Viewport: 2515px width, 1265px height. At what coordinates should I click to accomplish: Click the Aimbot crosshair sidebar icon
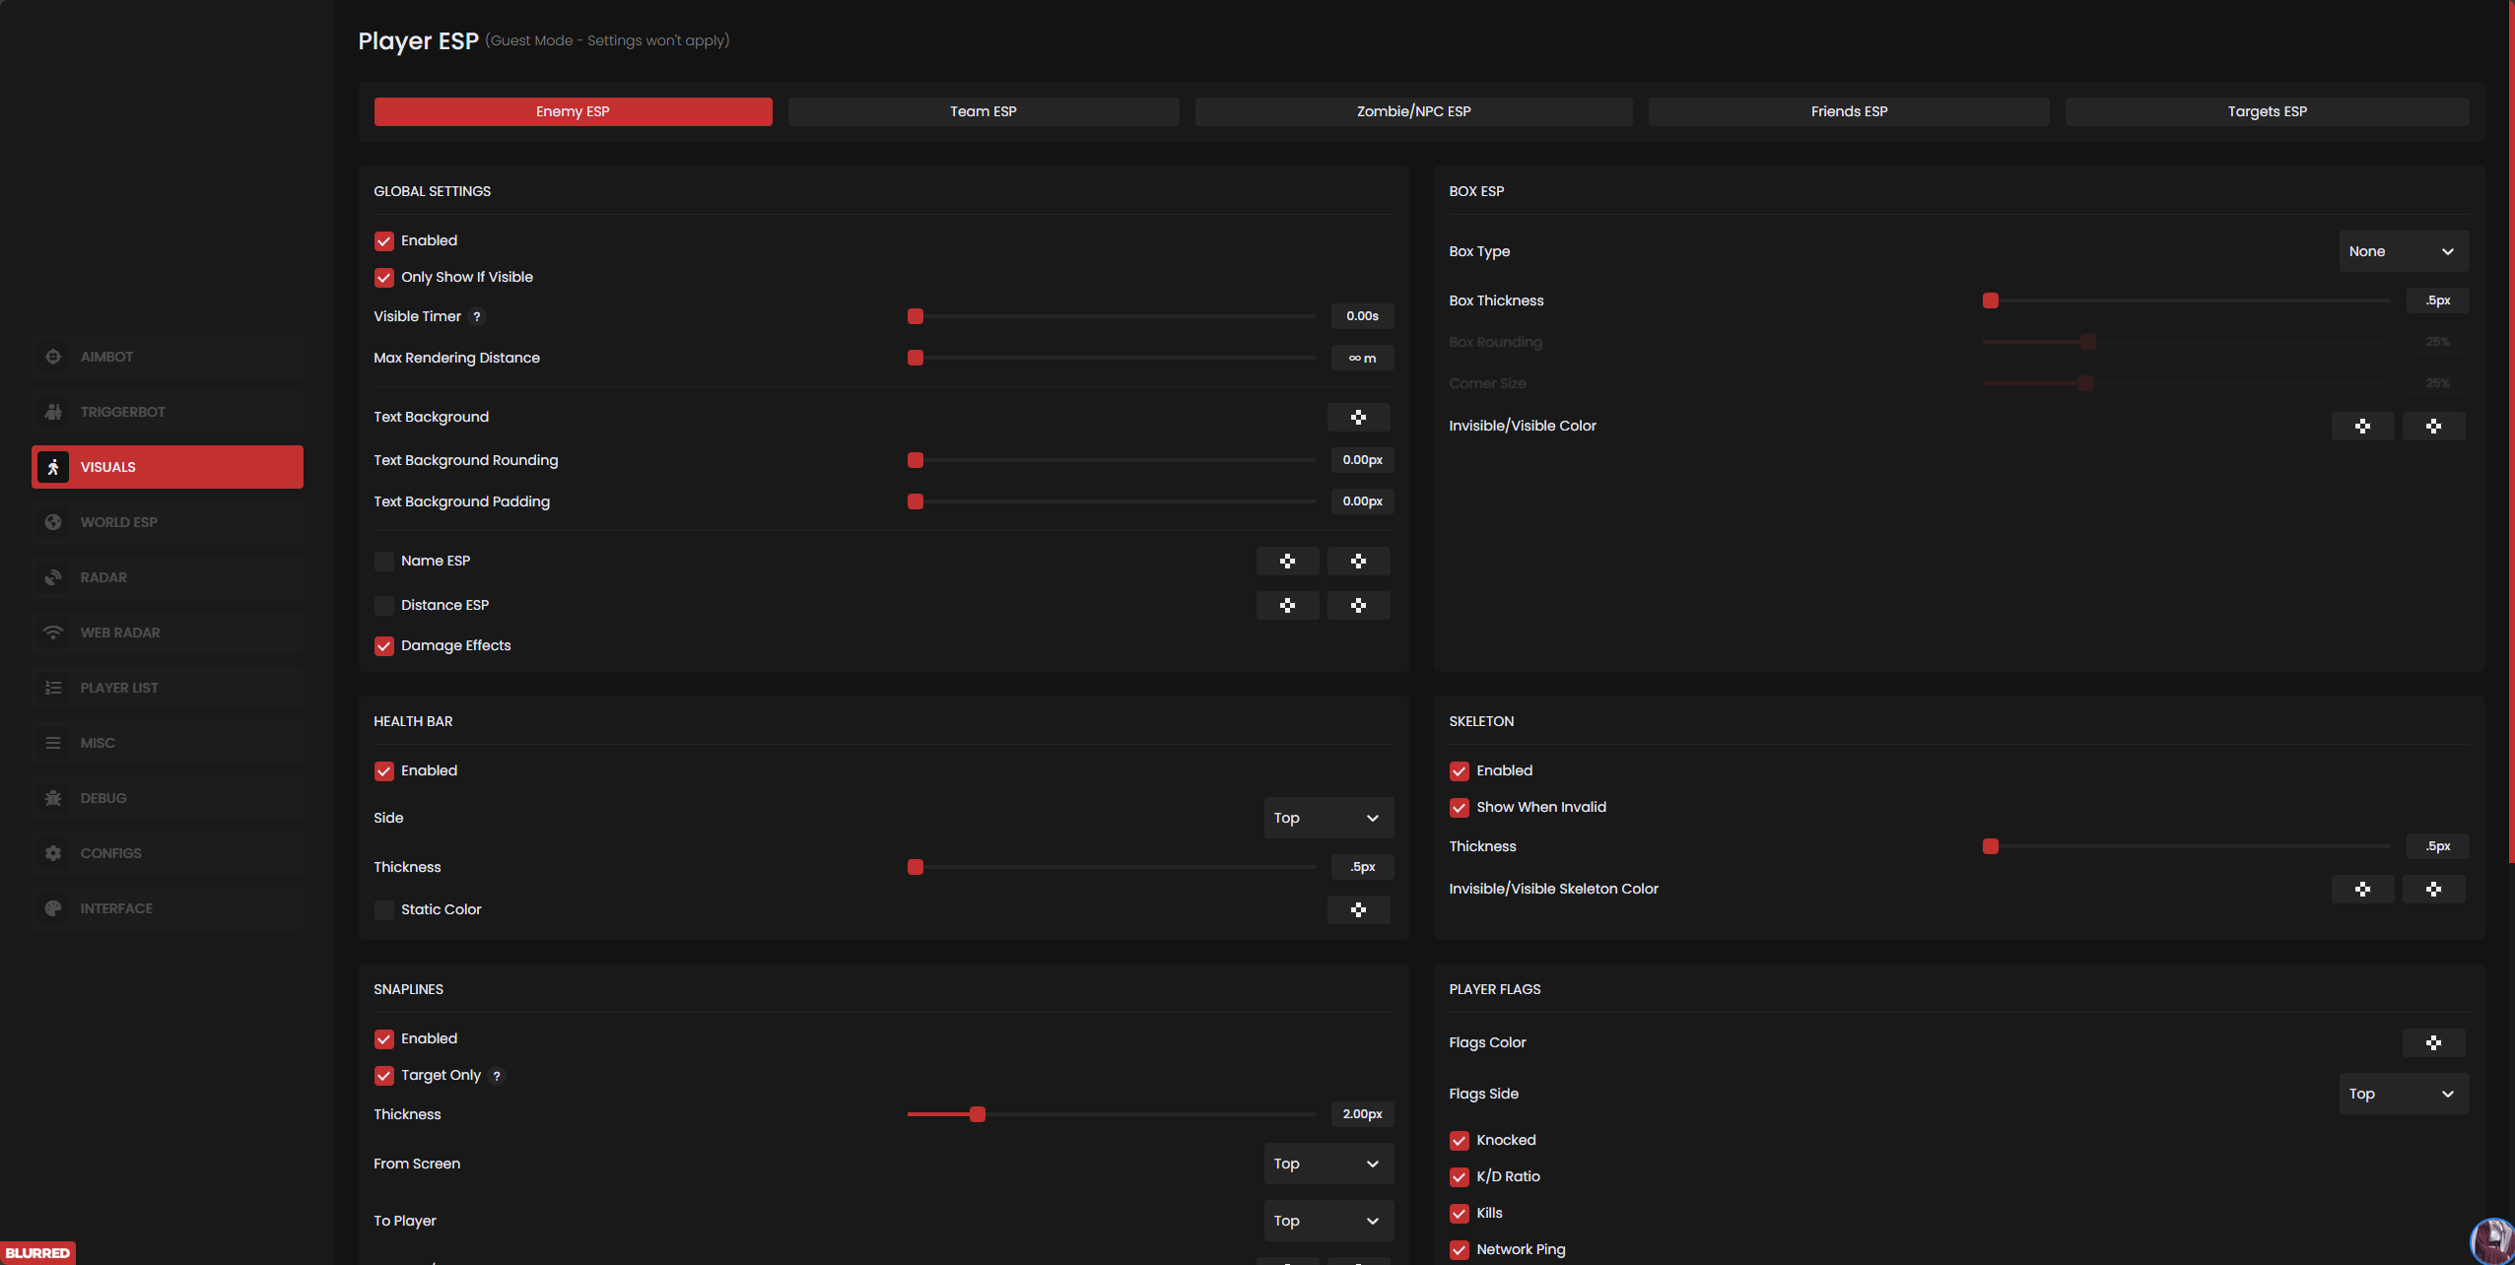coord(53,357)
